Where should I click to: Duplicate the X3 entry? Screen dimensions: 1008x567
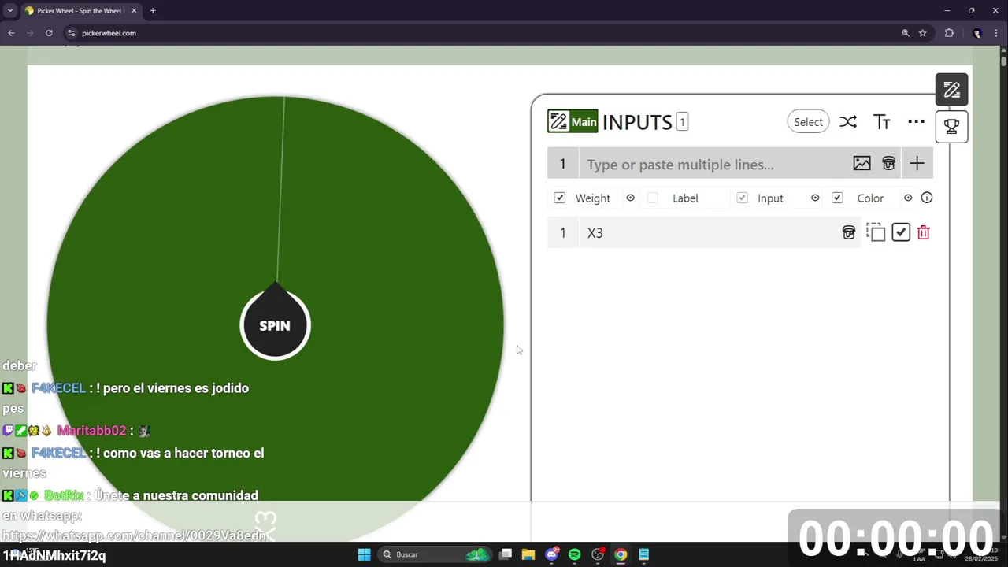click(x=876, y=232)
